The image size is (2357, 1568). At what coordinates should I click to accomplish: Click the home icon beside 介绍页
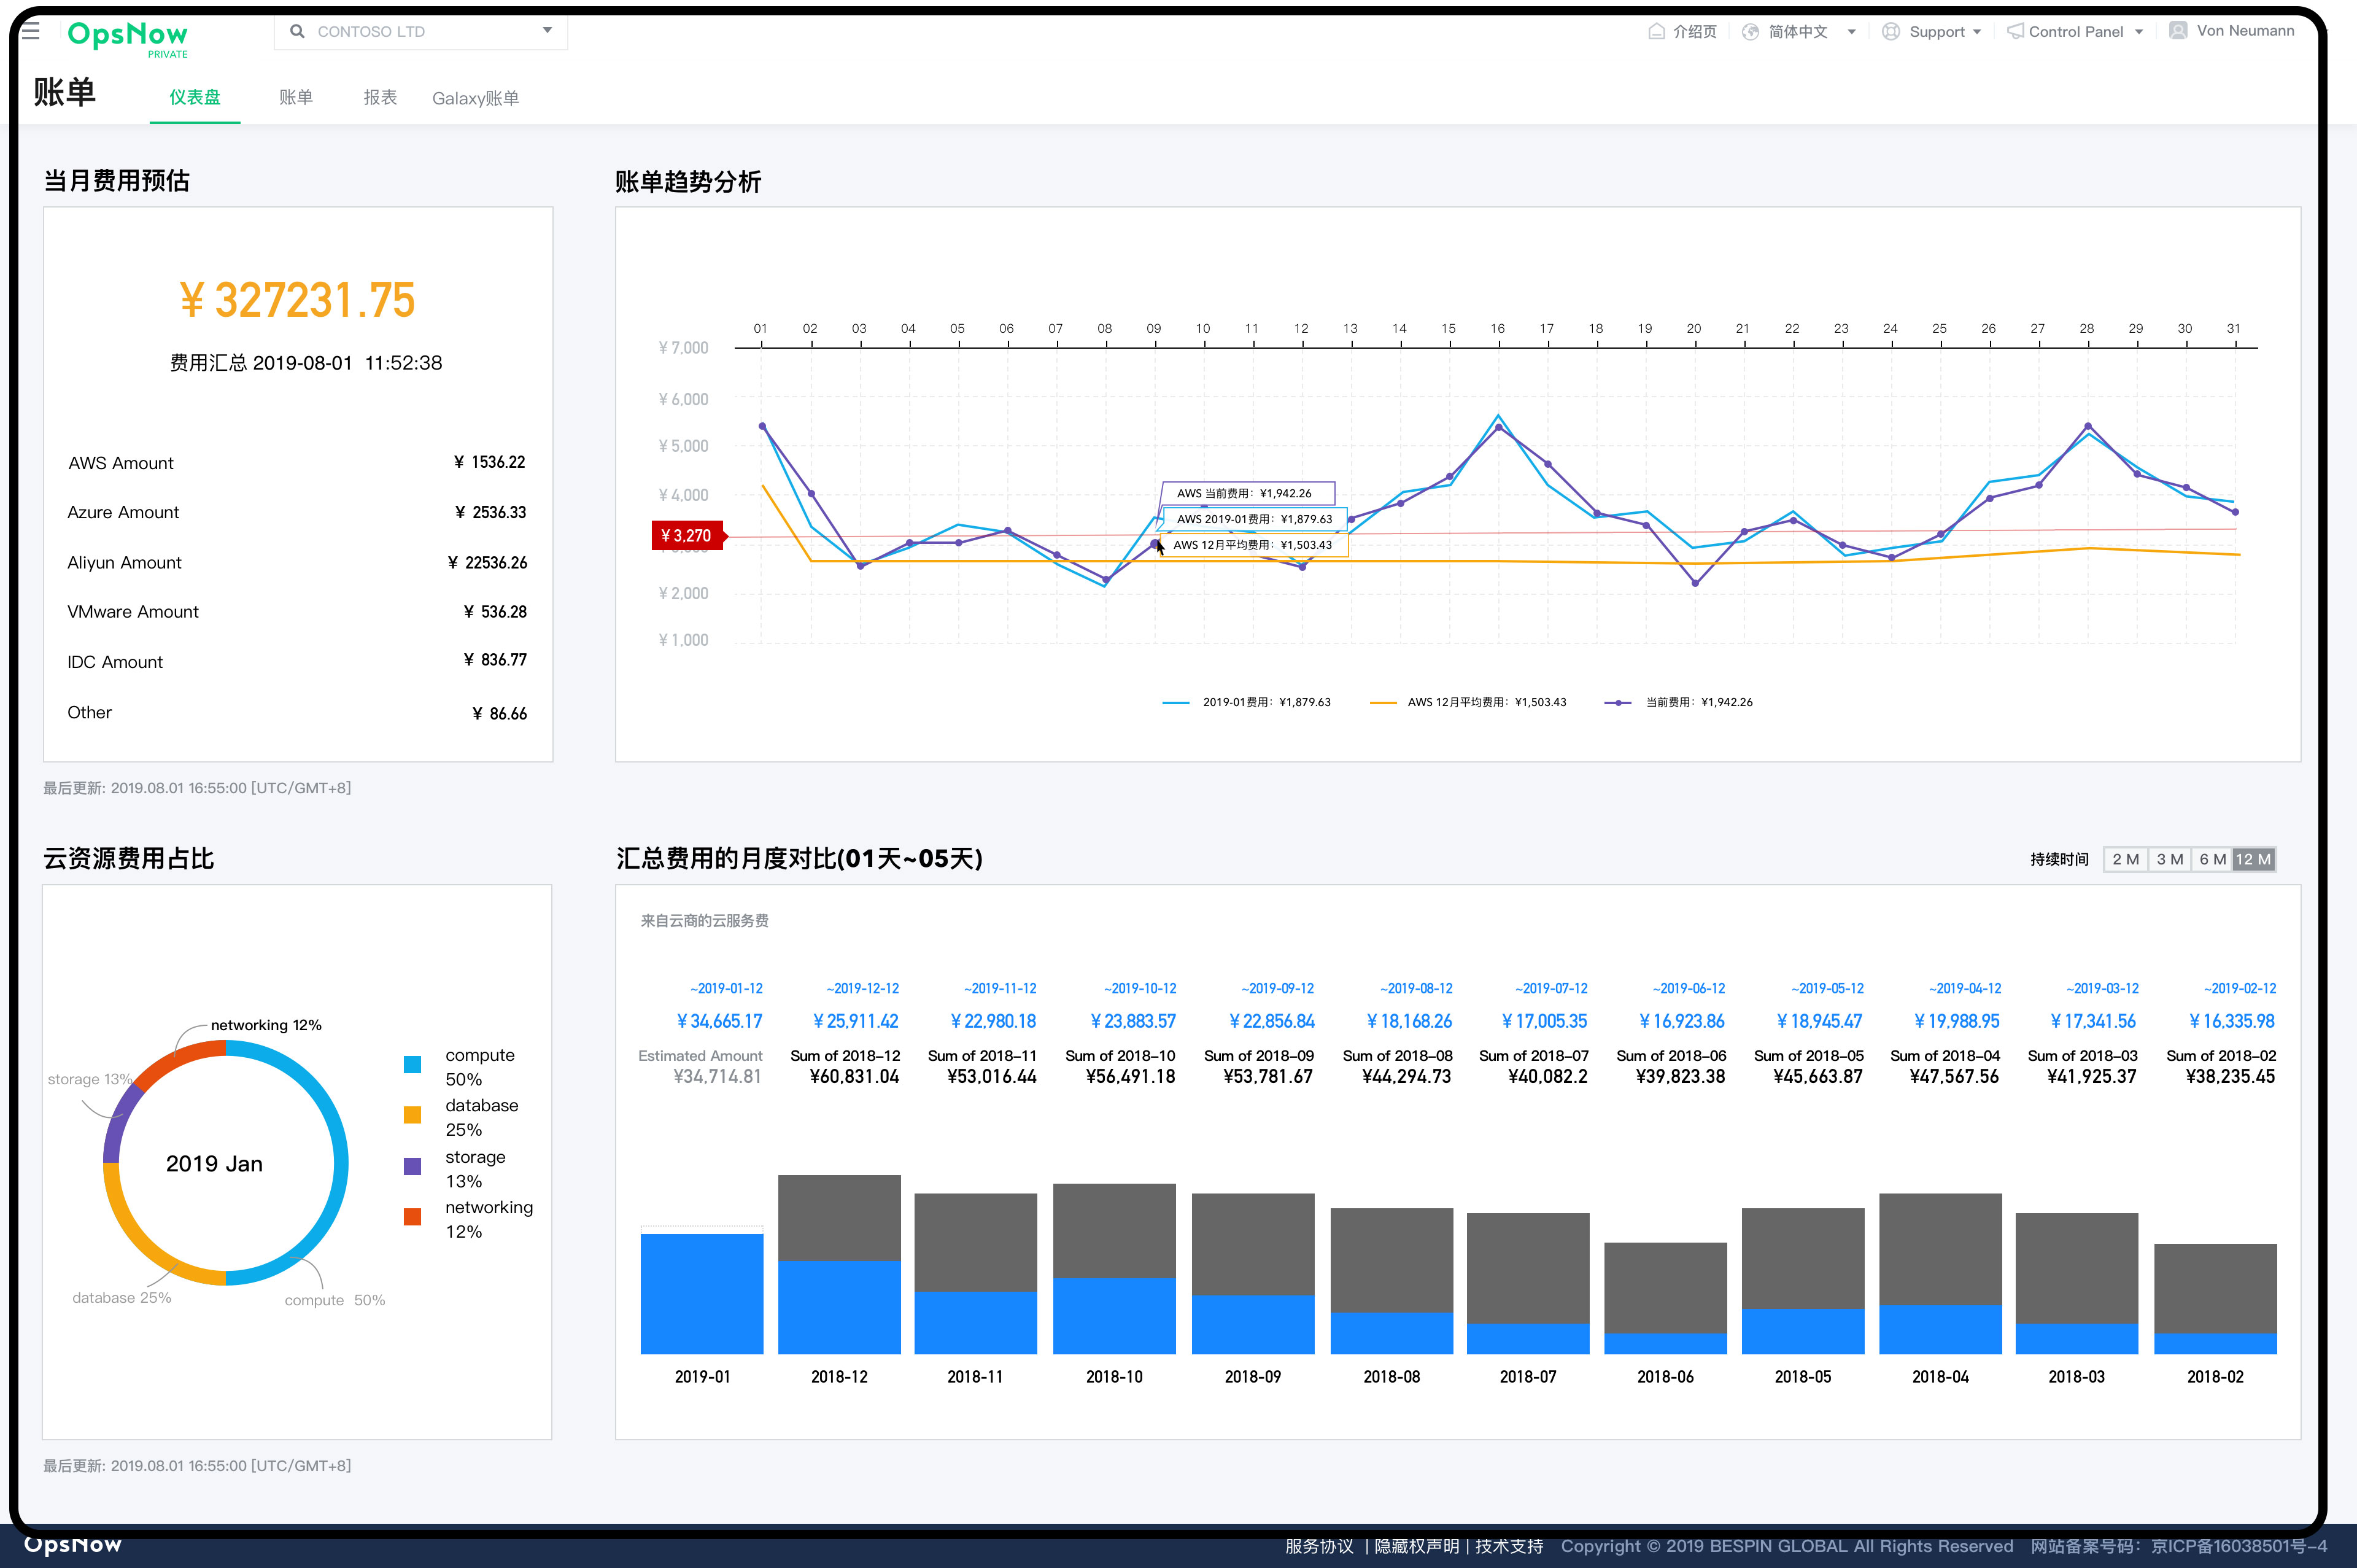pos(1656,31)
